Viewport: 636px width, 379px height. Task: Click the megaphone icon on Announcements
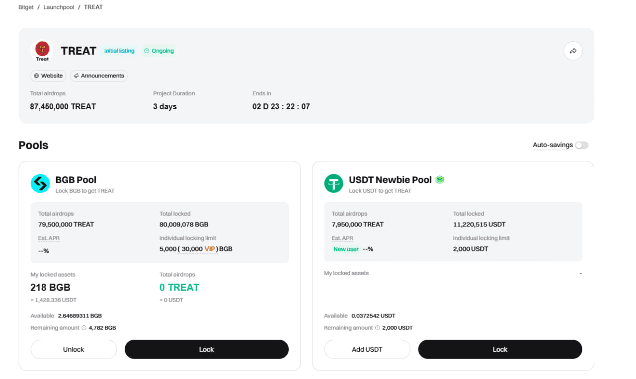point(76,76)
